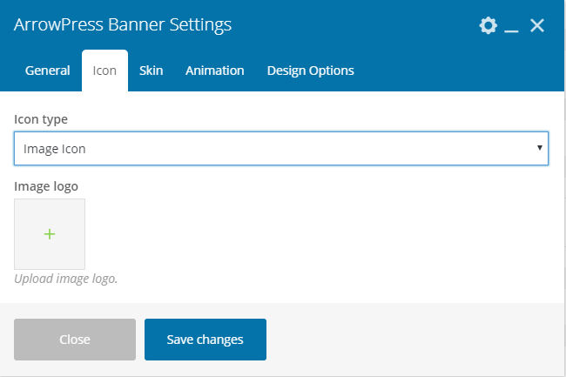Screen dimensions: 566x377
Task: Go to the Animation tab
Action: (215, 71)
